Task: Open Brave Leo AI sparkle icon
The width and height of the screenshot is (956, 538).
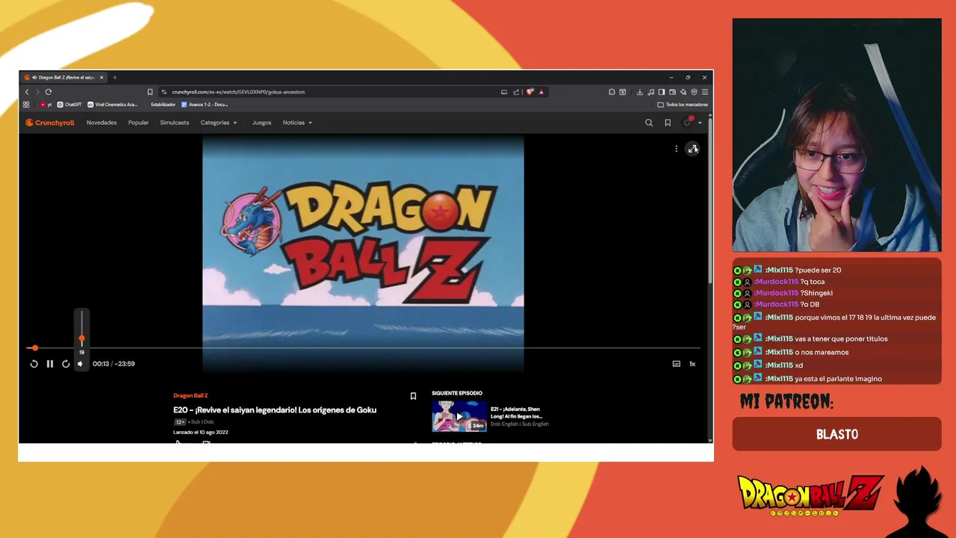Action: 683,92
